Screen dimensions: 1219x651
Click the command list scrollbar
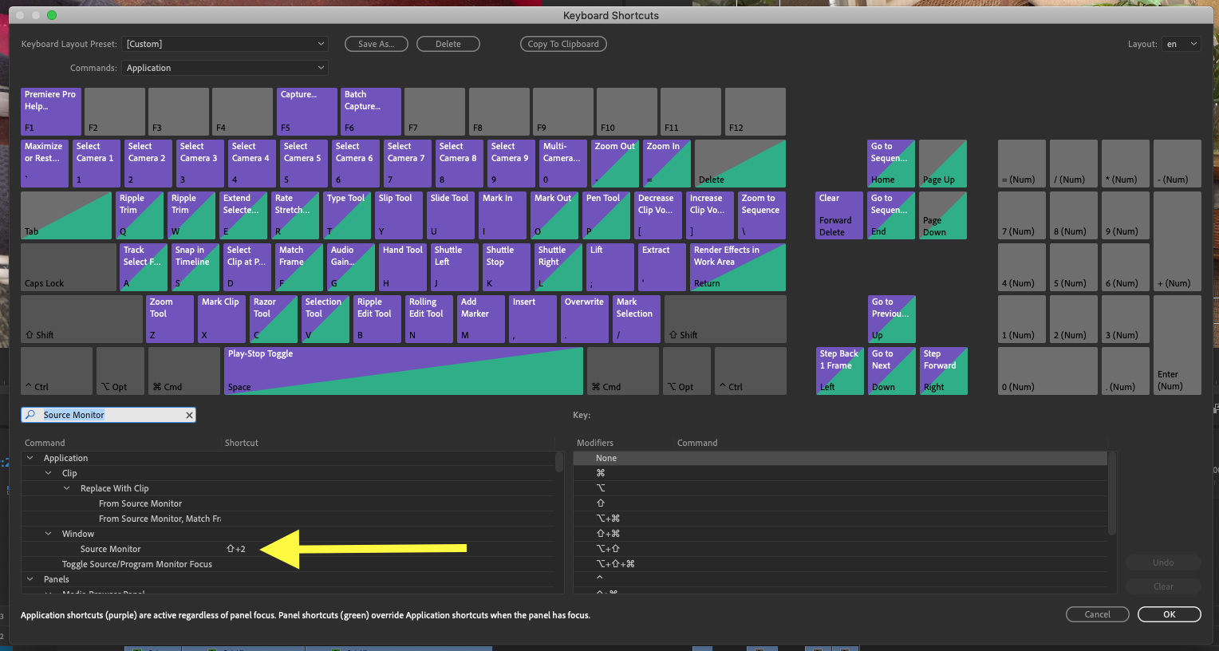(559, 462)
